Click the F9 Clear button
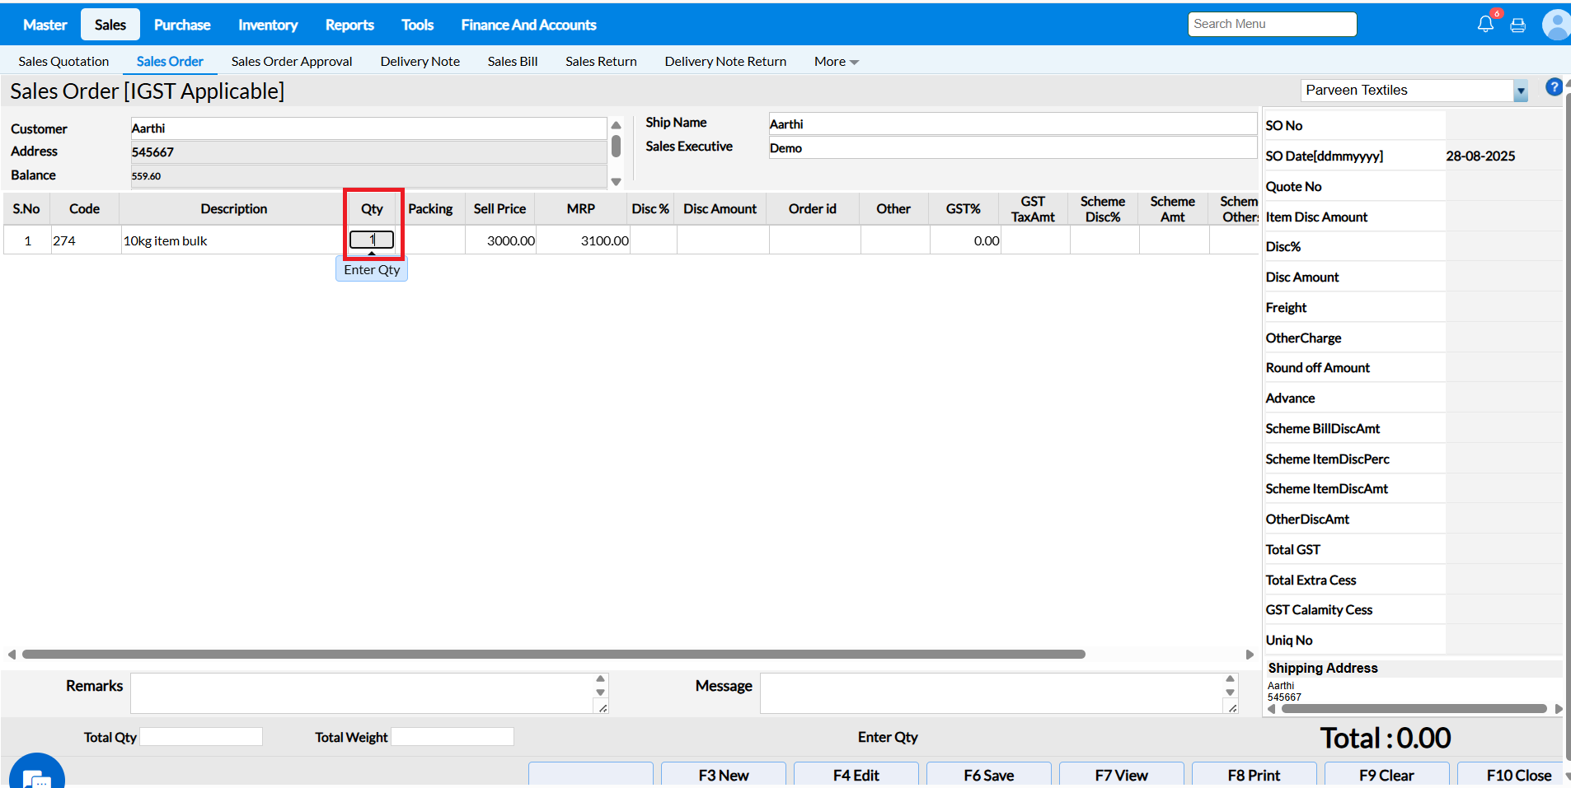The image size is (1571, 788). click(x=1386, y=775)
